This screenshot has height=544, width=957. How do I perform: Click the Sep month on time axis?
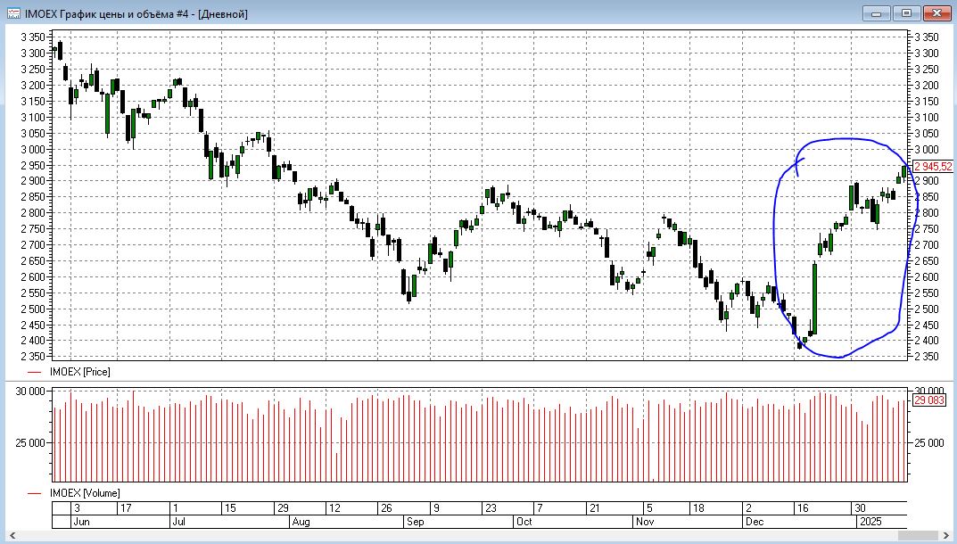[x=416, y=520]
